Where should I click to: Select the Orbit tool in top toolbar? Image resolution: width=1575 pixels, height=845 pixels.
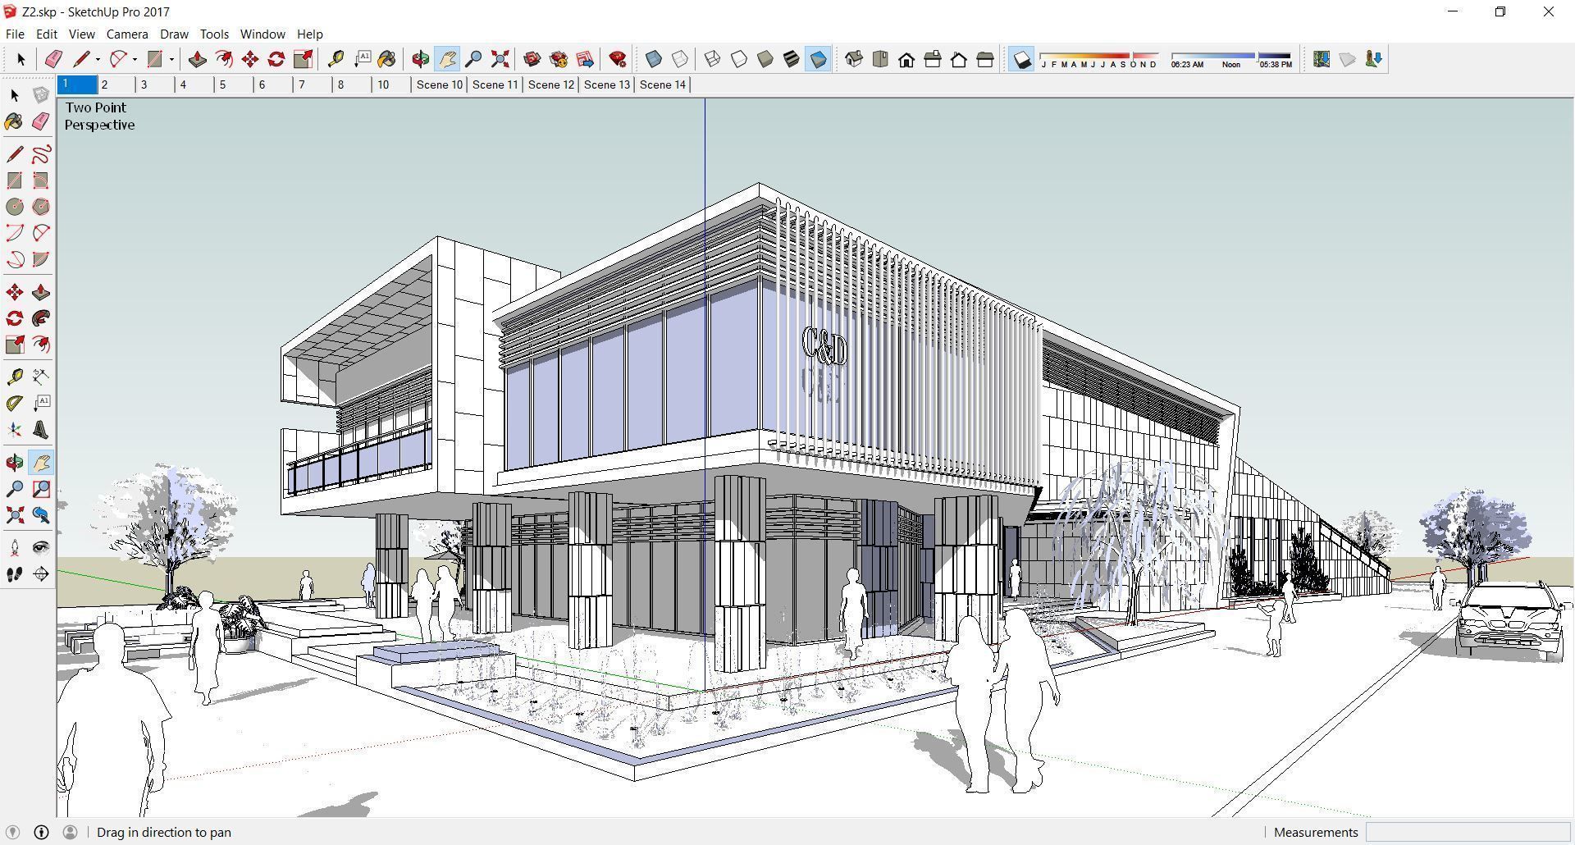(x=421, y=59)
